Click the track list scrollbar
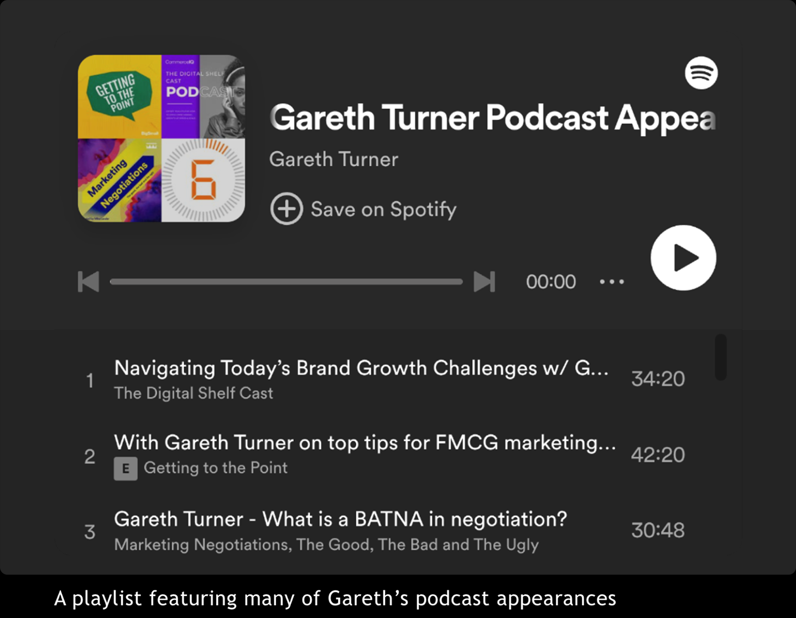The height and width of the screenshot is (618, 796). coord(720,357)
